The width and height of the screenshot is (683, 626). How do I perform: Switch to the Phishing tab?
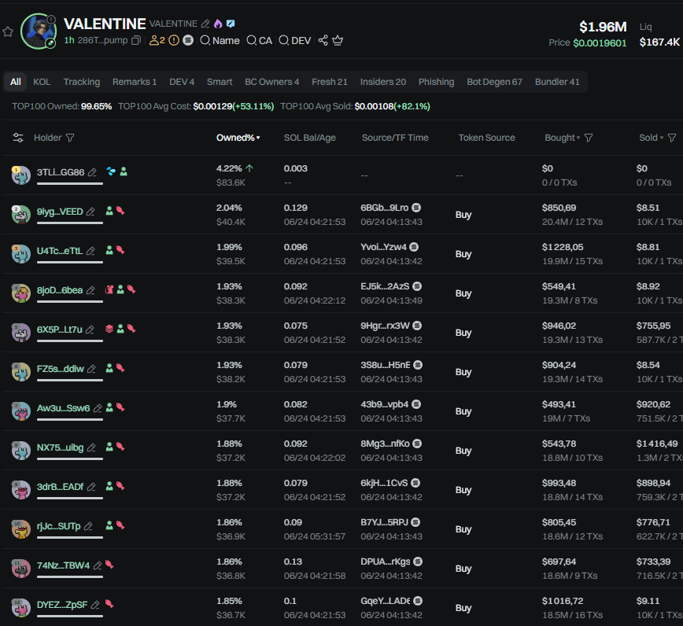[436, 82]
